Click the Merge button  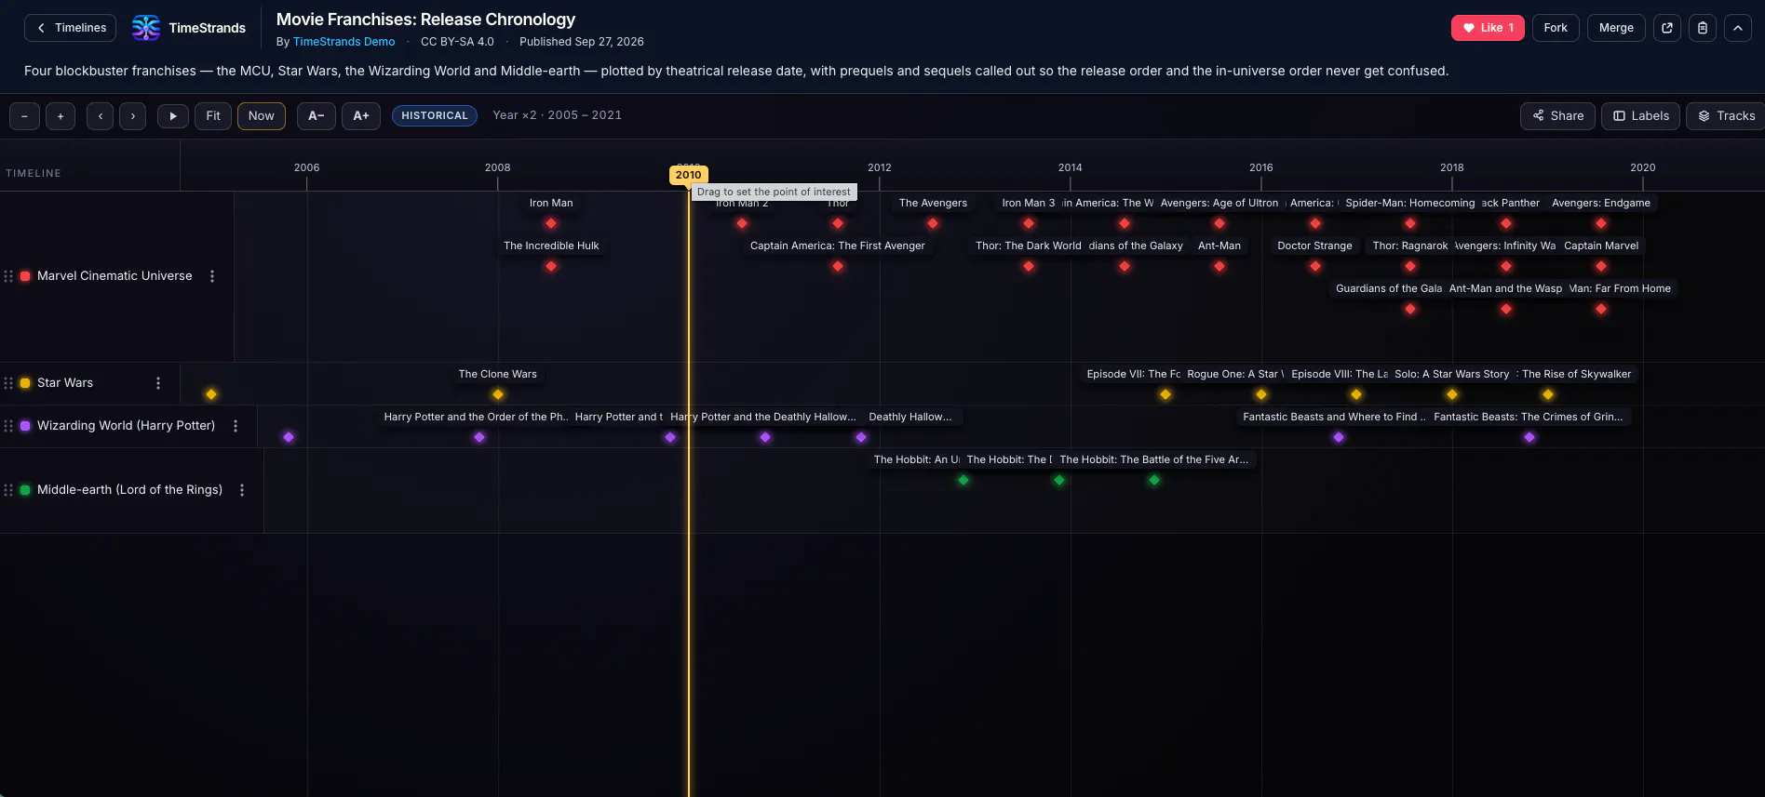(1616, 28)
